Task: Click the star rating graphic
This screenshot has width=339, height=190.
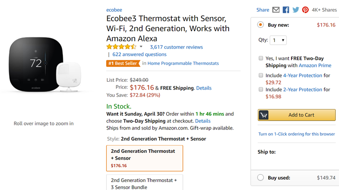Action: click(121, 46)
